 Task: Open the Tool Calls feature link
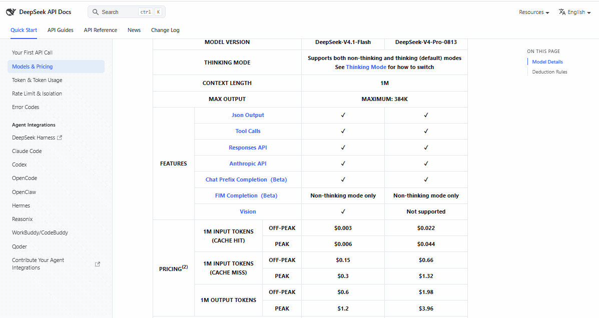[248, 131]
